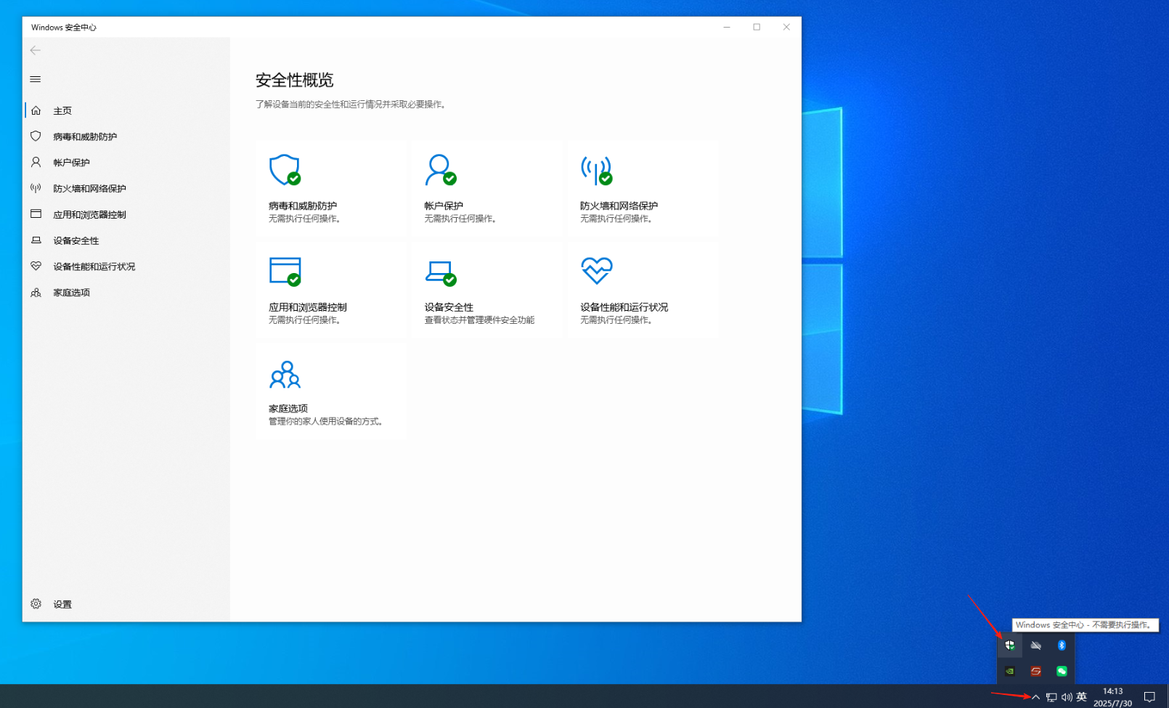This screenshot has height=708, width=1169.
Task: Click the WeChat icon in tray overflow
Action: click(1062, 671)
